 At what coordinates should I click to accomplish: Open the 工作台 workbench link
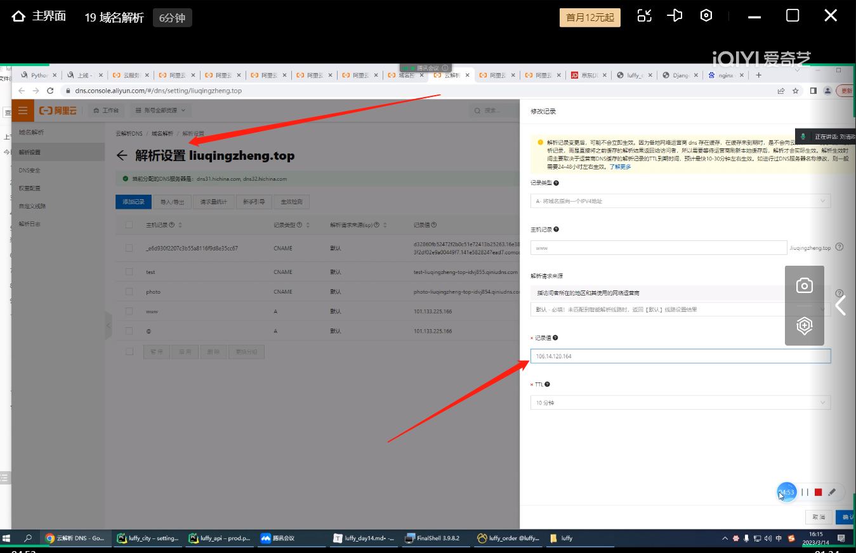click(x=106, y=110)
